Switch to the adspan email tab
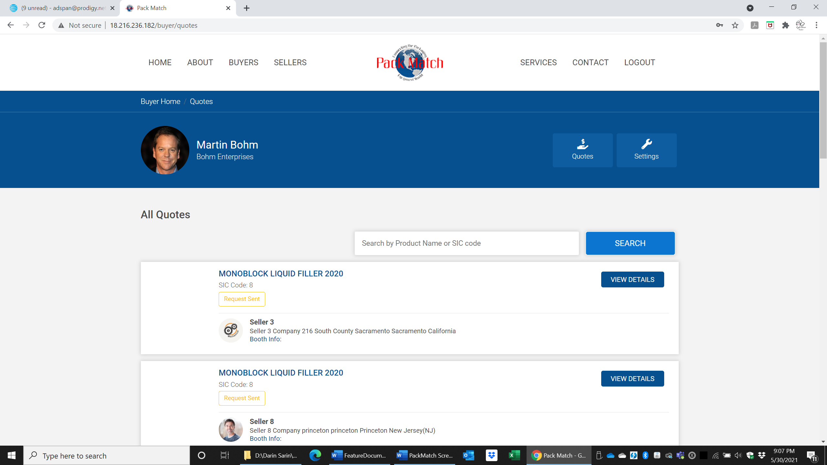827x465 pixels. 61,8
